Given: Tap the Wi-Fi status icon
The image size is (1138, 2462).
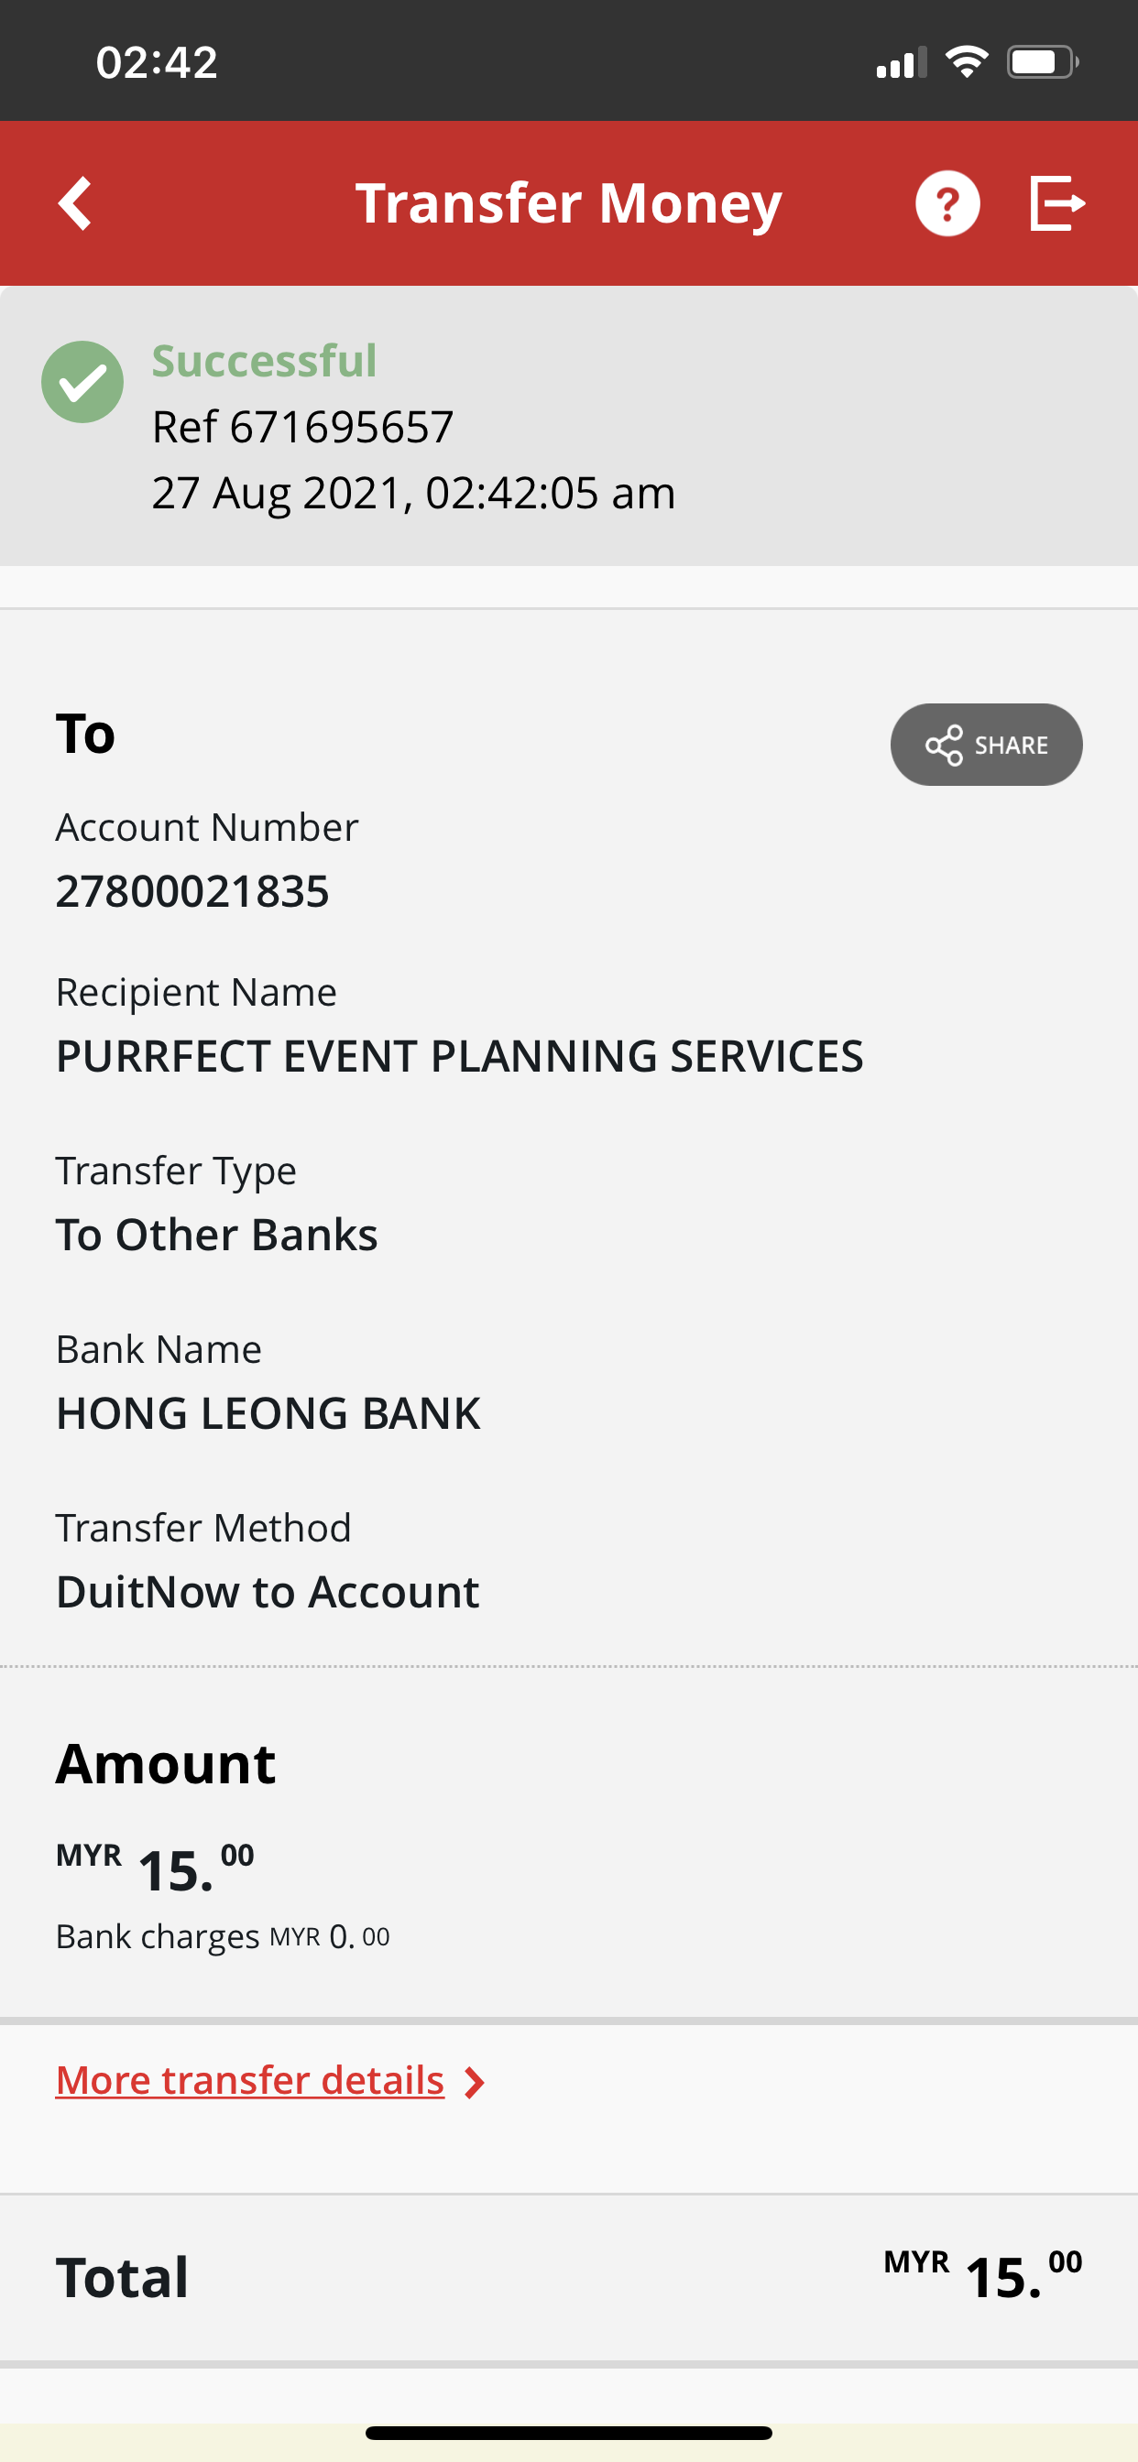Looking at the screenshot, I should (x=966, y=62).
